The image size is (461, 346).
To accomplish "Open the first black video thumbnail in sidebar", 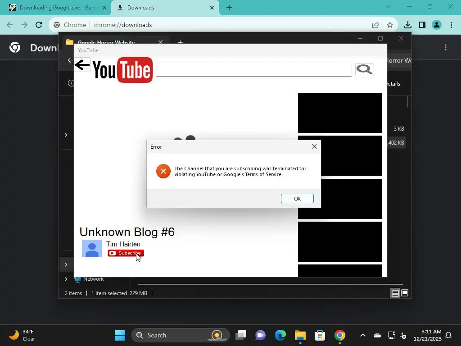I will click(x=340, y=113).
